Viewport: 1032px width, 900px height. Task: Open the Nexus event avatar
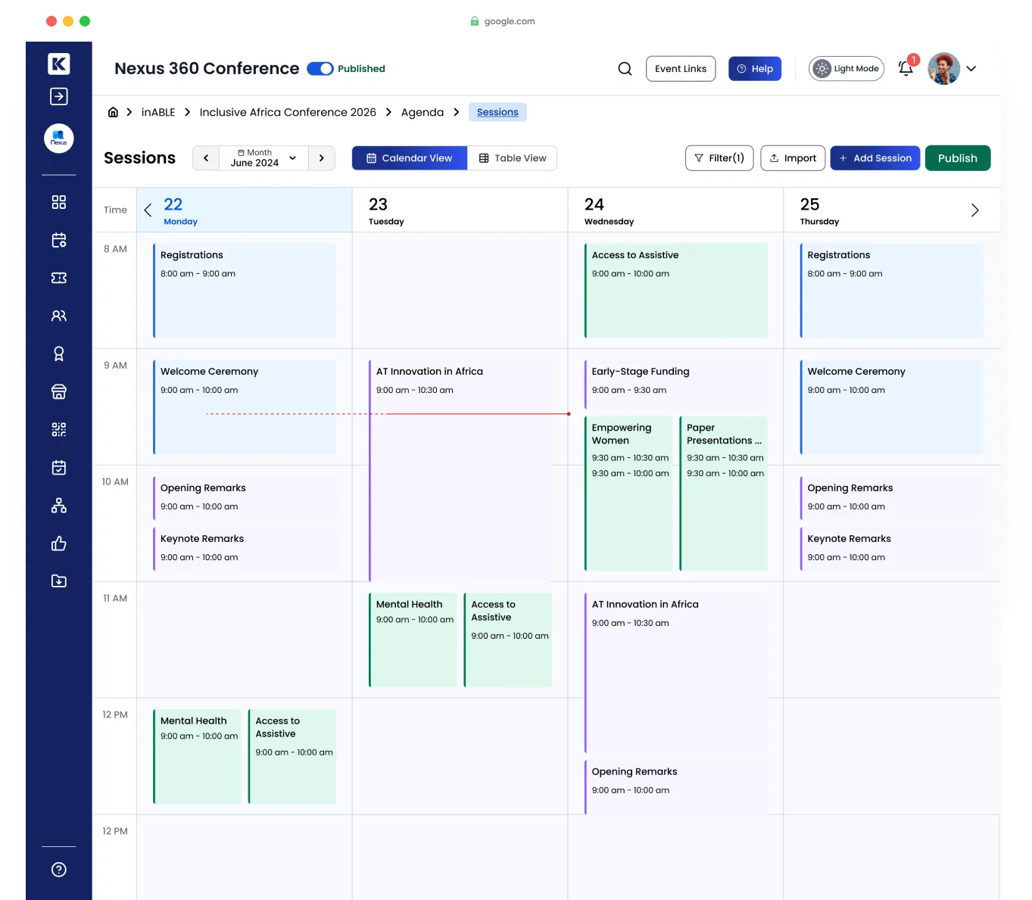point(59,139)
